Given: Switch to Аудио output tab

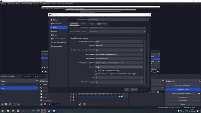Looking at the screenshot, I should coord(92,24).
